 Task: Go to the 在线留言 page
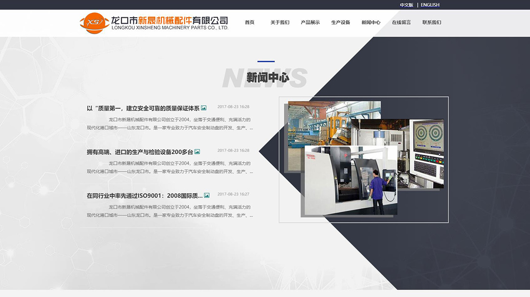point(402,22)
